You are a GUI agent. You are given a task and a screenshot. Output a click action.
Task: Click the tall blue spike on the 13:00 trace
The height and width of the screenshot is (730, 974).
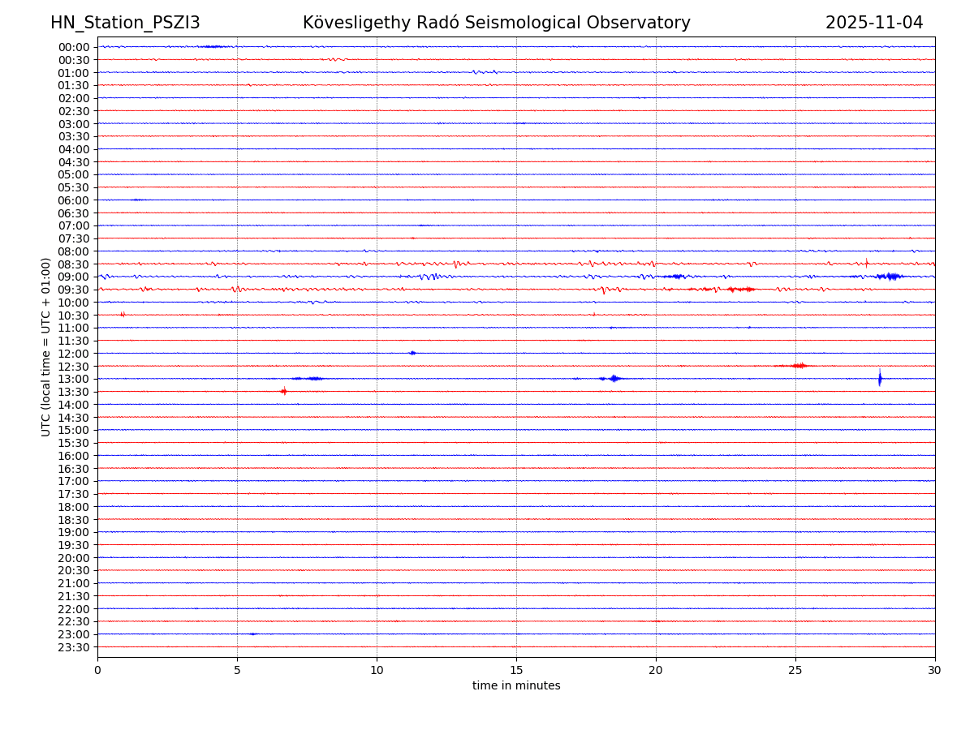880,378
